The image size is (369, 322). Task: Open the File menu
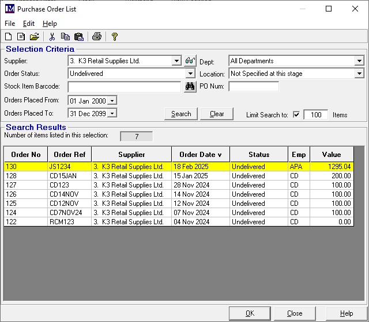tap(10, 24)
